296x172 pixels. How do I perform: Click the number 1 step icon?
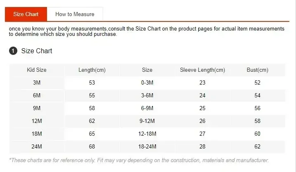coord(13,51)
